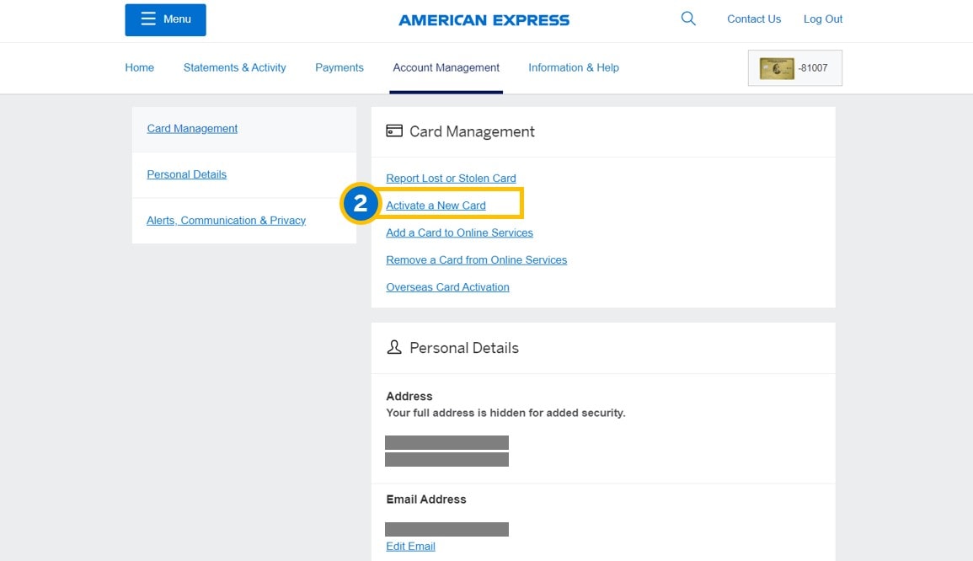Open Information & Help tab
This screenshot has height=561, width=973.
573,67
